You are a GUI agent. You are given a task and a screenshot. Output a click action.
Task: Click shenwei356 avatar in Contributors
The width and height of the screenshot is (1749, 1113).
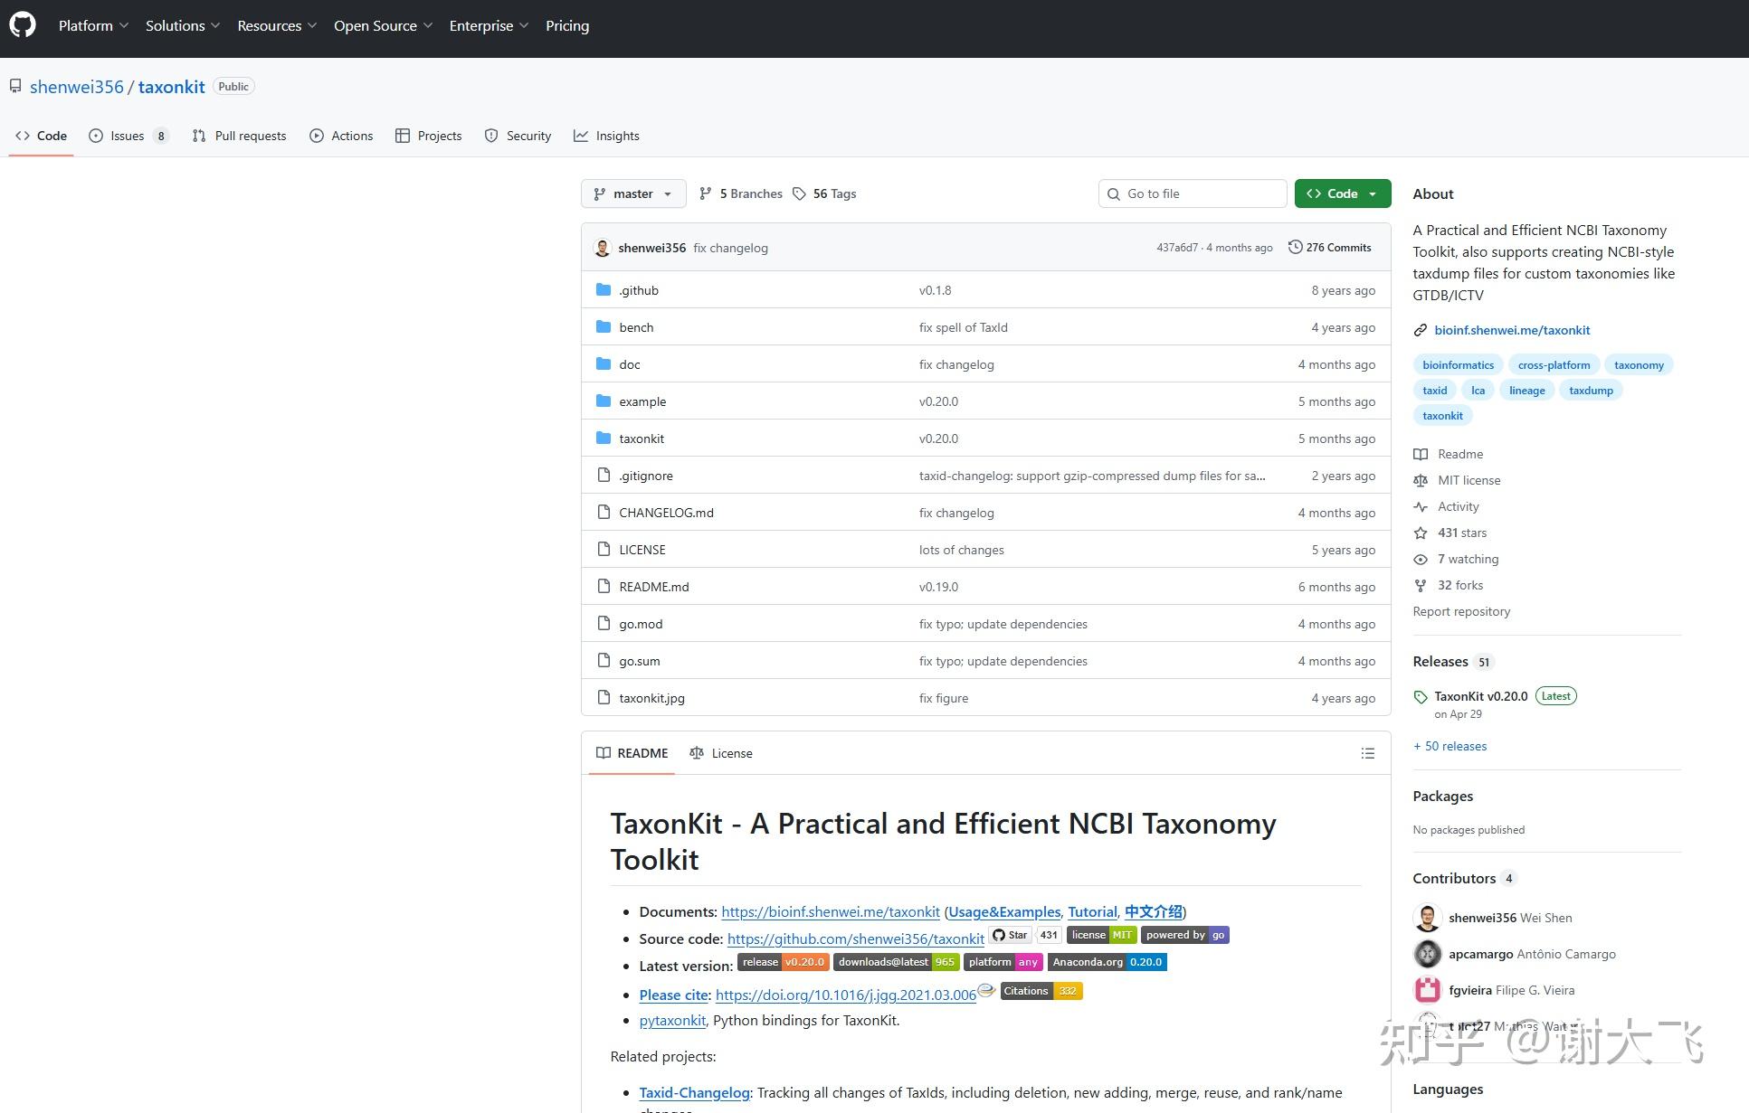tap(1427, 917)
